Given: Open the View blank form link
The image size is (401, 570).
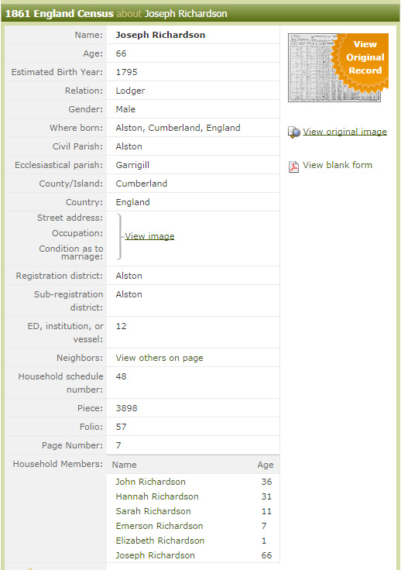Looking at the screenshot, I should (338, 165).
